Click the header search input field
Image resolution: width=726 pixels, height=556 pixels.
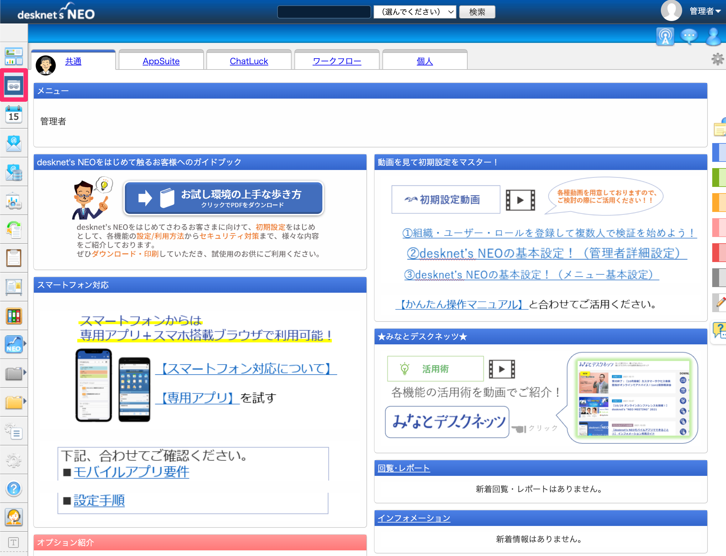[324, 12]
